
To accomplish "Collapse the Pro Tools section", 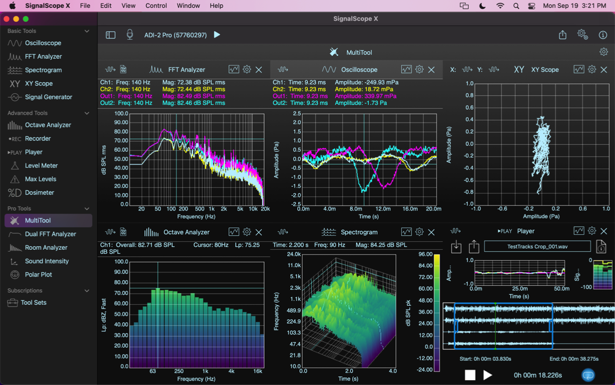I will 87,208.
